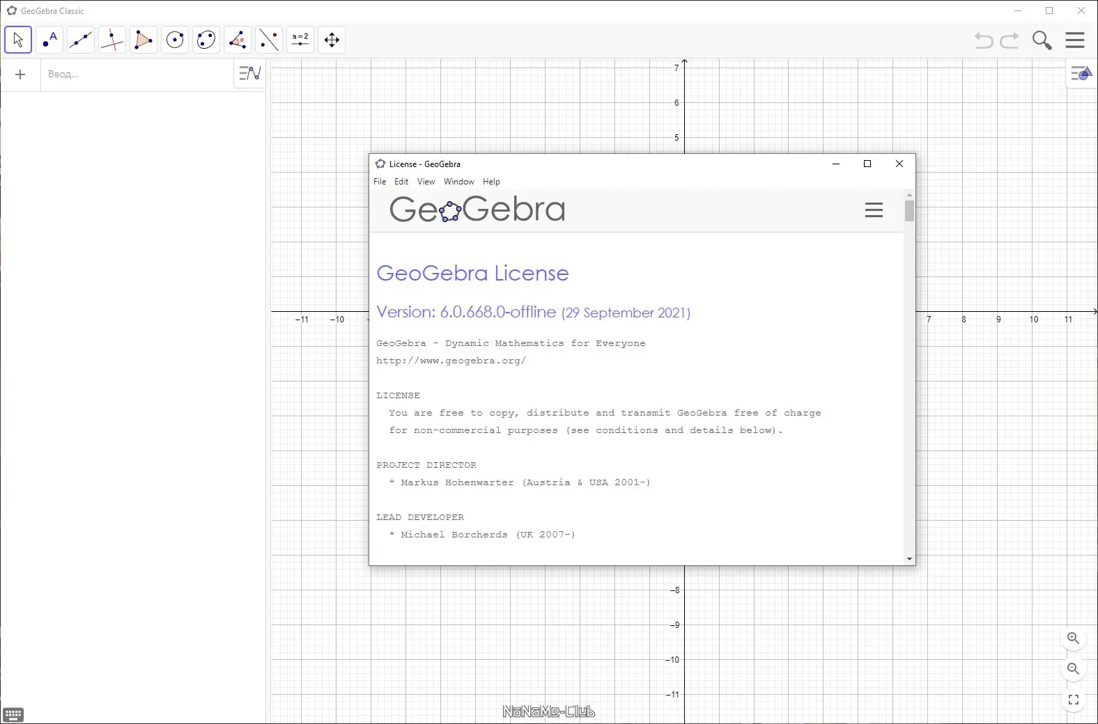
Task: Click the http://www.geogebra.org/ text
Action: [x=451, y=361]
